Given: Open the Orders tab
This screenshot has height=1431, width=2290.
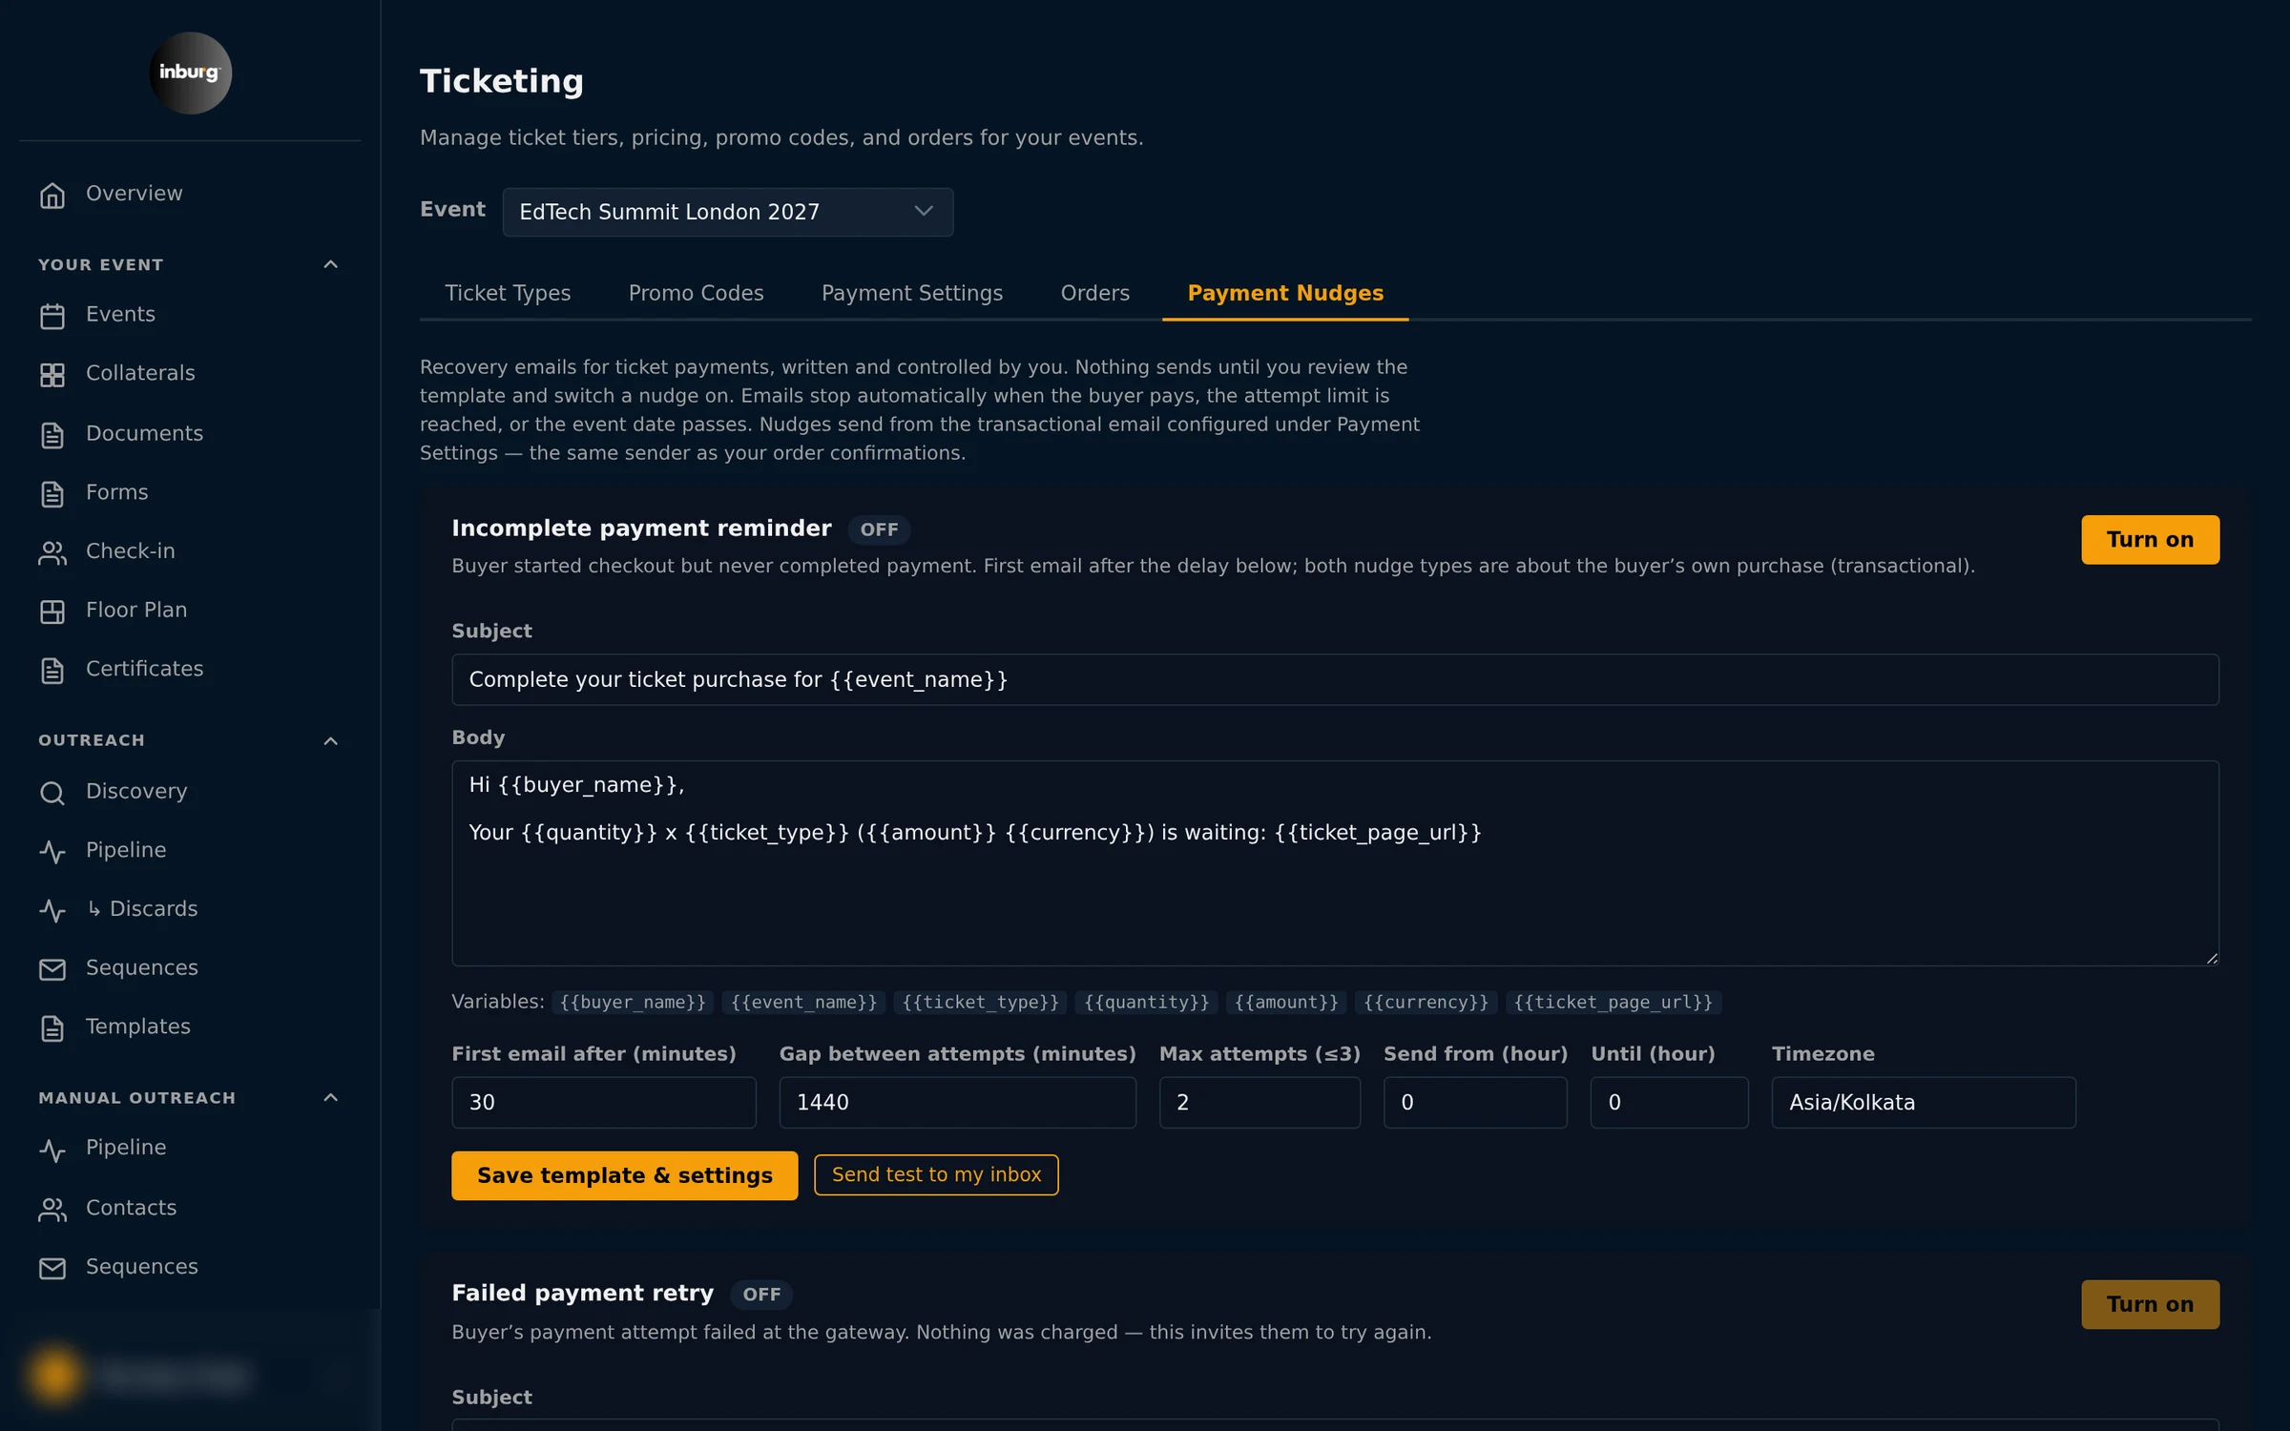Looking at the screenshot, I should (x=1094, y=293).
